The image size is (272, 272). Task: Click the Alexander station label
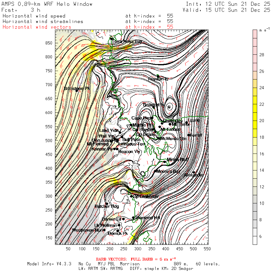(194, 175)
